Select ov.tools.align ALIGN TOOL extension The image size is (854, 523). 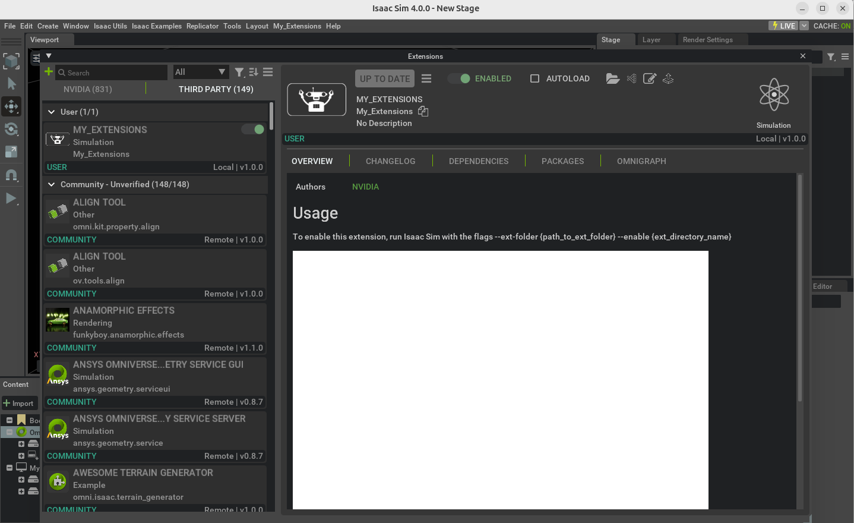point(155,275)
